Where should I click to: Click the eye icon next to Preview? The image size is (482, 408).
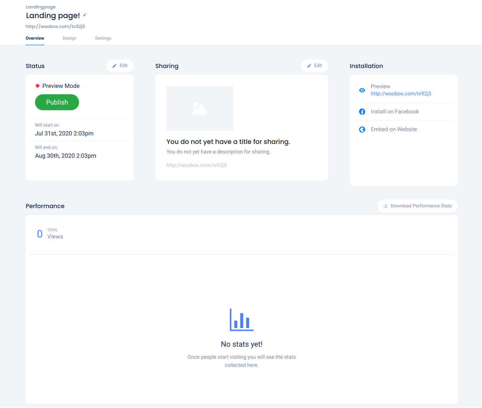coord(362,90)
